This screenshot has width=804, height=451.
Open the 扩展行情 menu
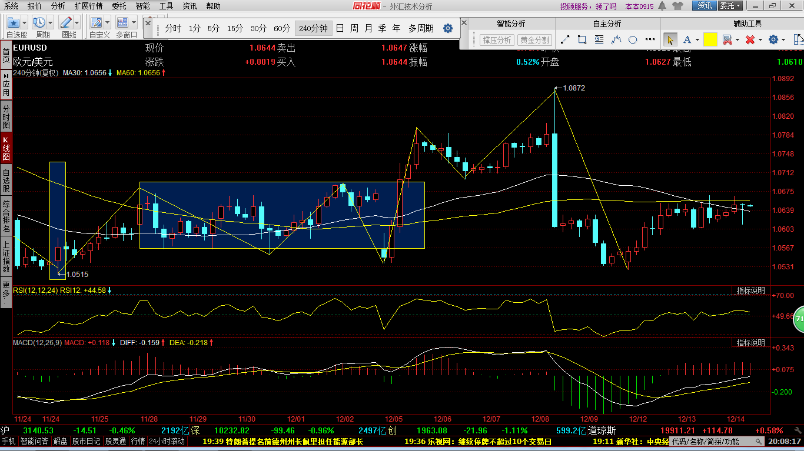(x=88, y=6)
